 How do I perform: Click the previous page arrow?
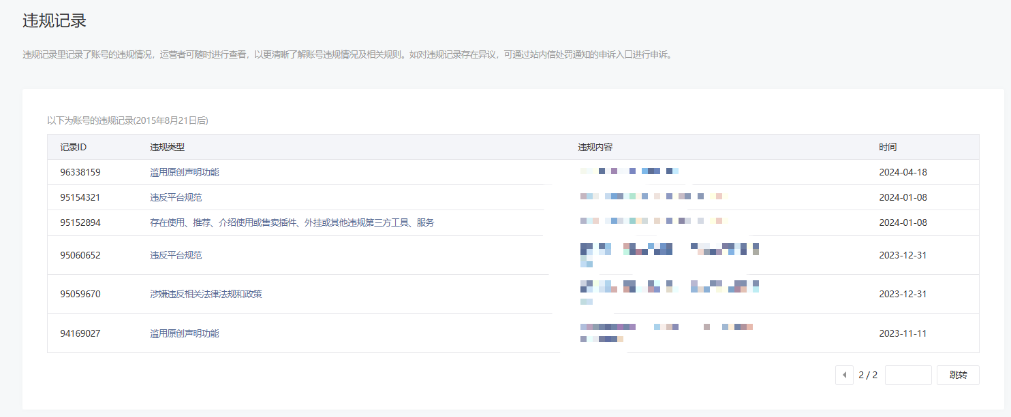[844, 375]
